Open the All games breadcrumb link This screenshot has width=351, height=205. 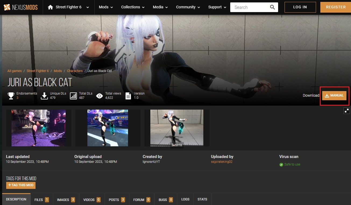coord(15,71)
